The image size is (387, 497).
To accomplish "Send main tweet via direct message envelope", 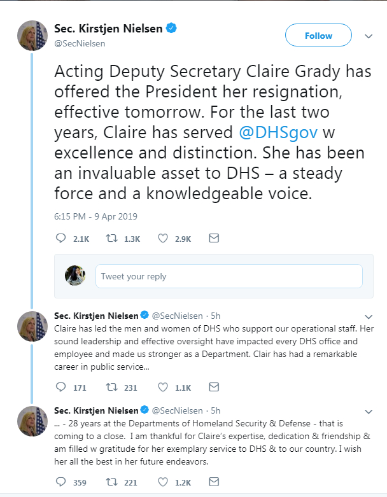I will click(214, 238).
